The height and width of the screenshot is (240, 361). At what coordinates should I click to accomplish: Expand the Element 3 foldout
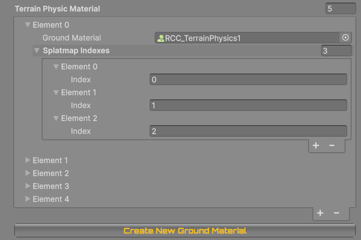point(28,186)
